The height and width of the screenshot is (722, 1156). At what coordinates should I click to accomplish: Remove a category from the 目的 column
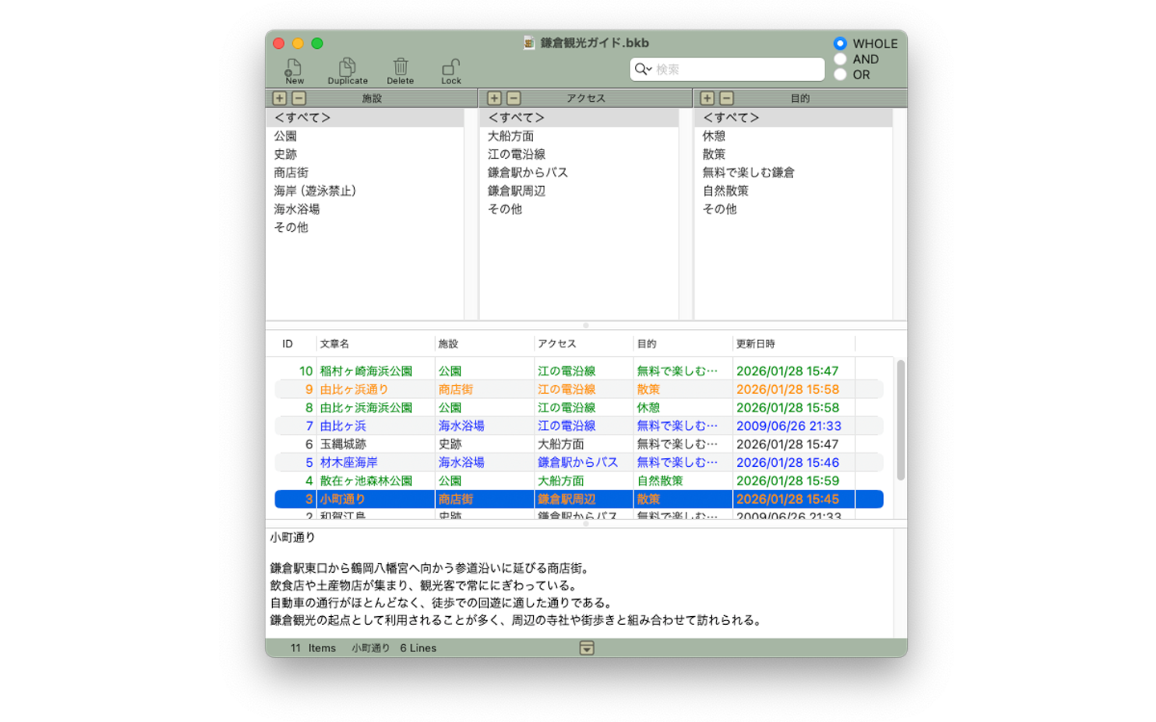coord(727,98)
